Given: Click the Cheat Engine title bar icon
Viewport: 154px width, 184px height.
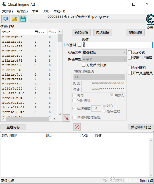Looking at the screenshot, I should pos(5,4).
